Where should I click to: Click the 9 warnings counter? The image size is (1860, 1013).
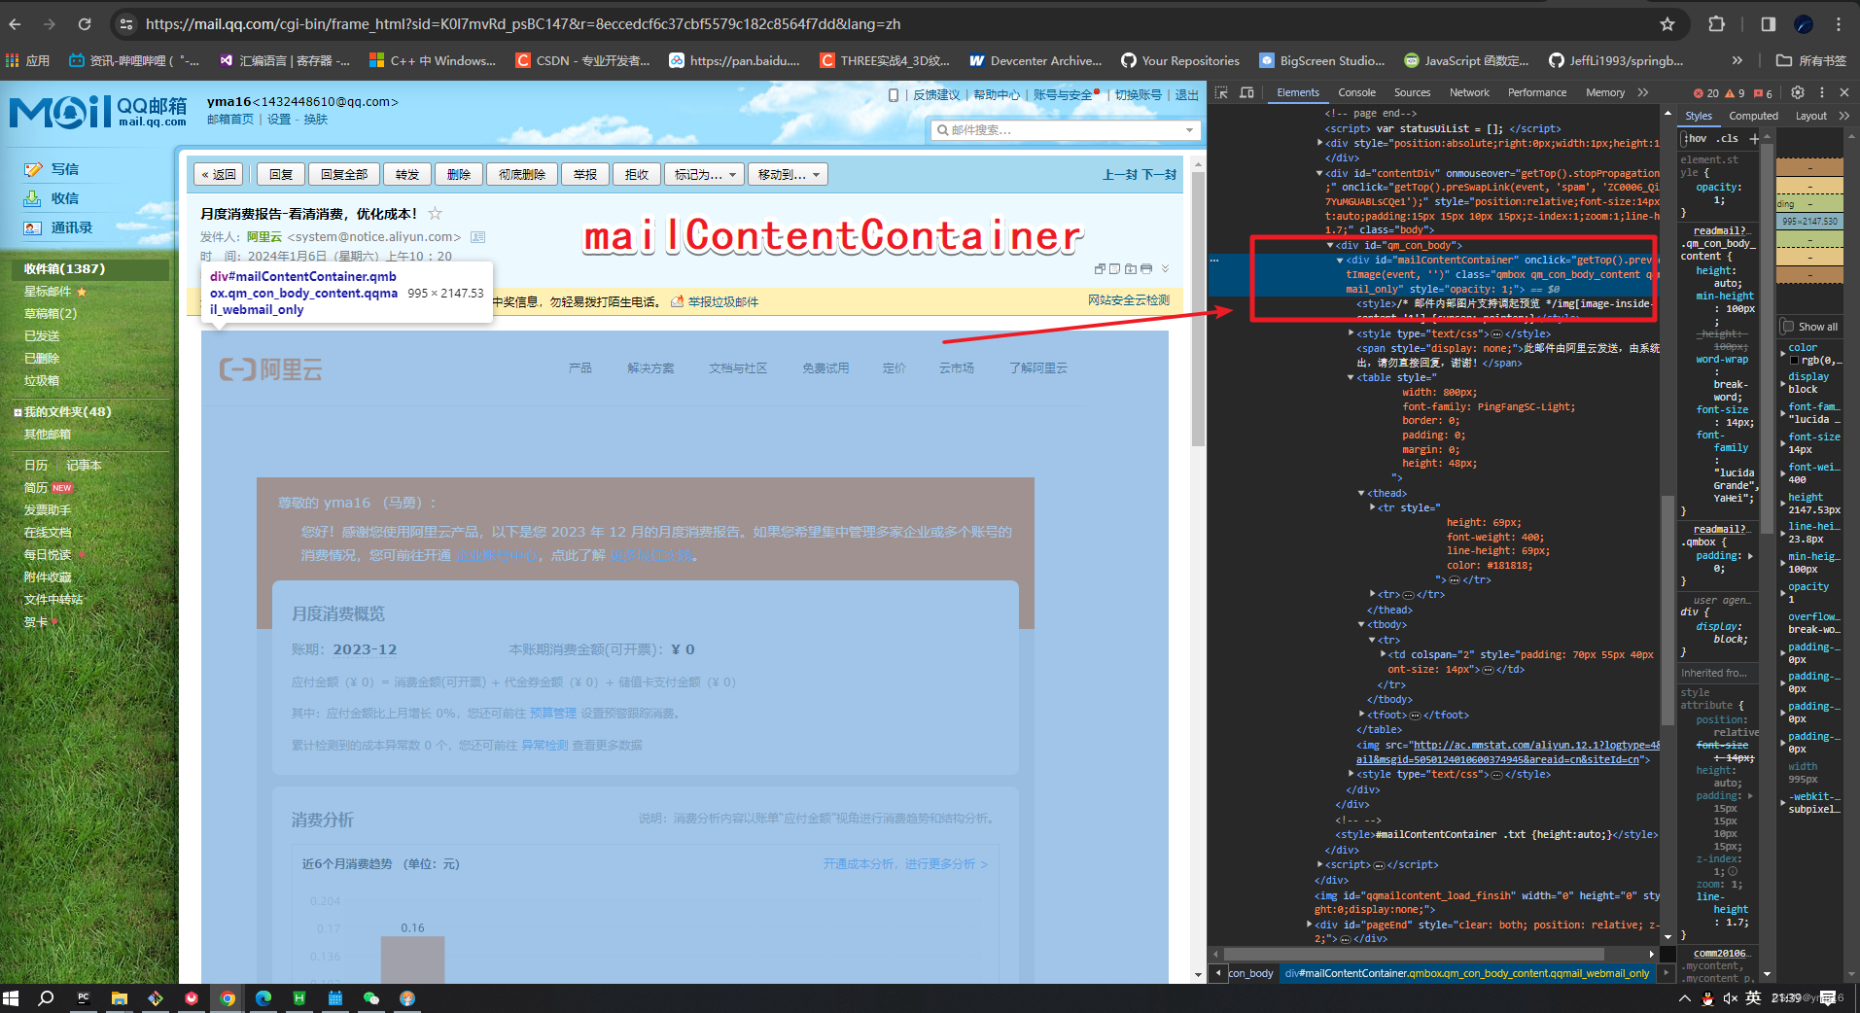[x=1735, y=93]
